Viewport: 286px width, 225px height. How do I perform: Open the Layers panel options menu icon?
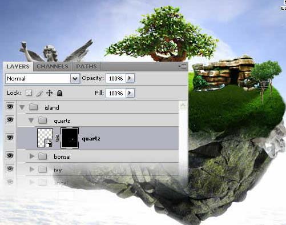(x=182, y=66)
